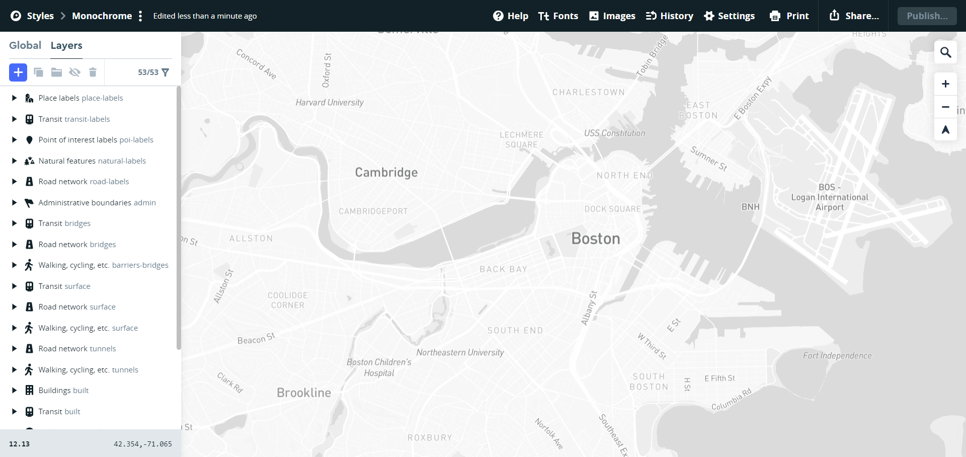Zoom in on the map
The image size is (966, 457).
(945, 84)
